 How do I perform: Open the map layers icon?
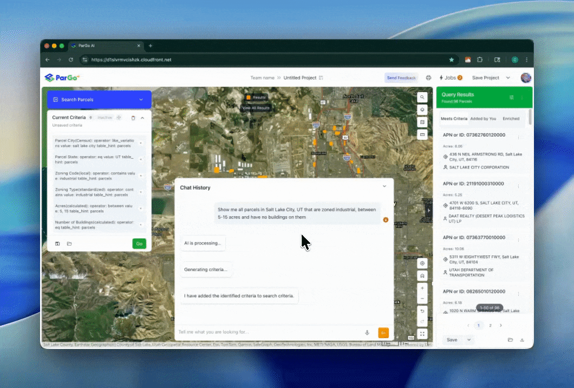tap(422, 109)
